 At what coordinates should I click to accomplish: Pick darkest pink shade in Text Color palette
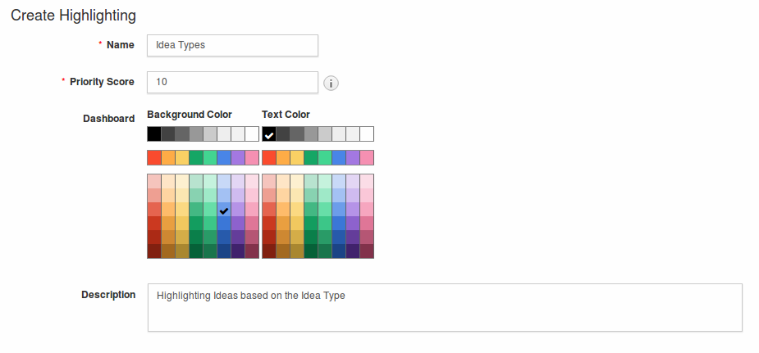click(x=367, y=251)
